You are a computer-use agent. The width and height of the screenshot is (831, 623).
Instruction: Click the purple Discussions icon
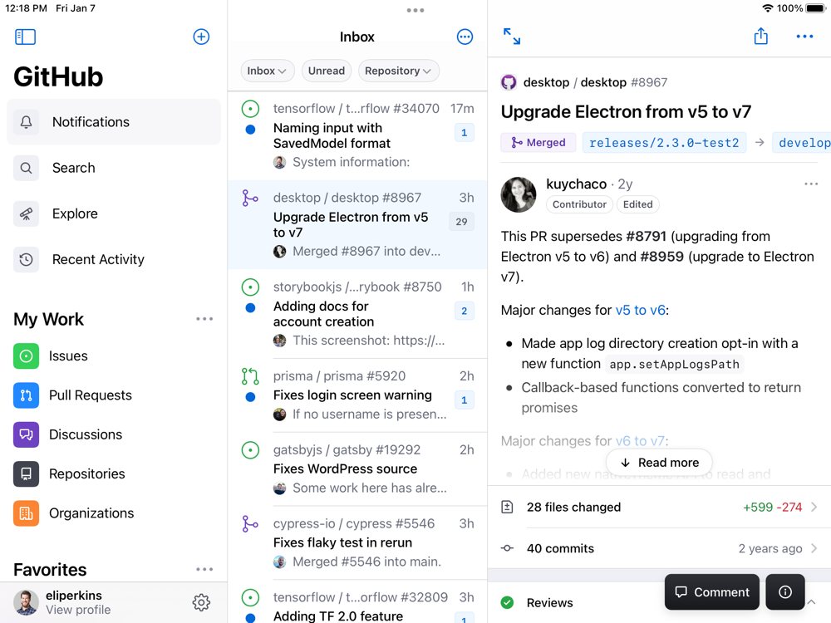point(26,434)
